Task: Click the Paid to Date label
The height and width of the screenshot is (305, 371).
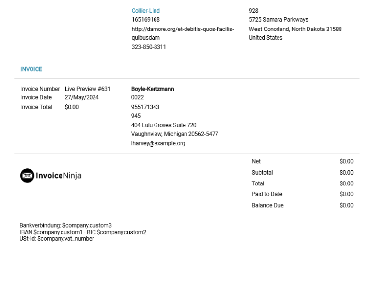Action: click(x=267, y=194)
